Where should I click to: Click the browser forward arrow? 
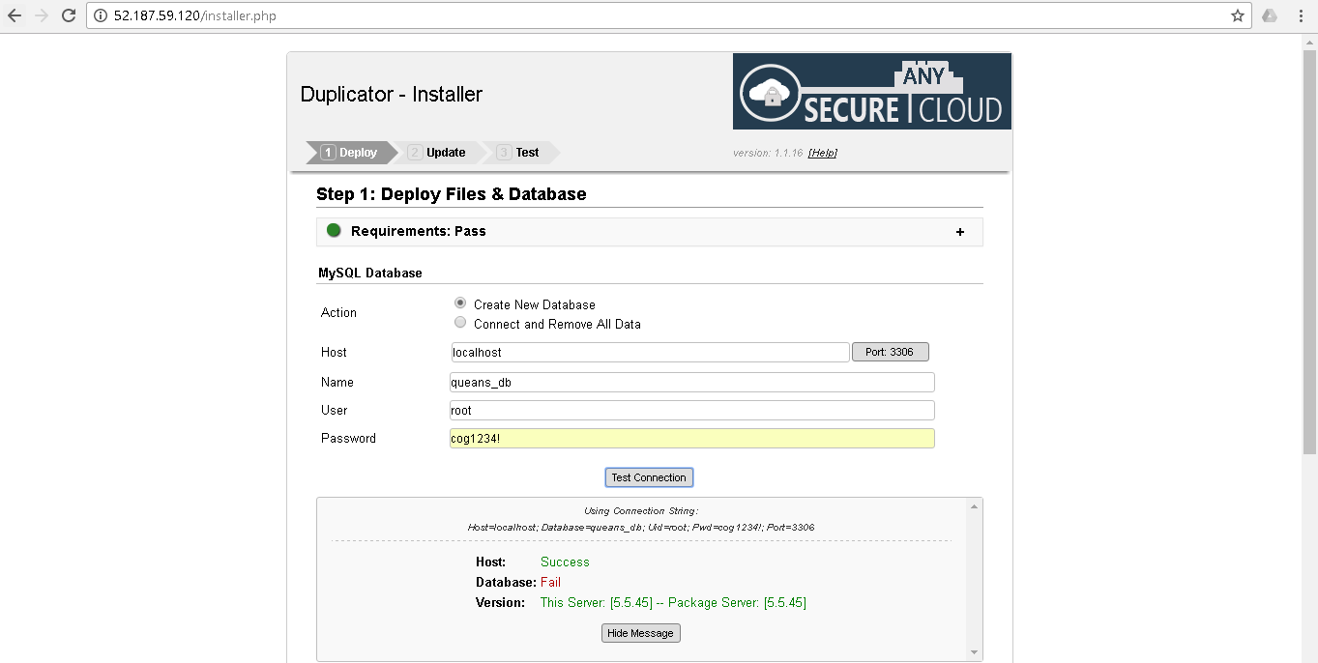(41, 15)
